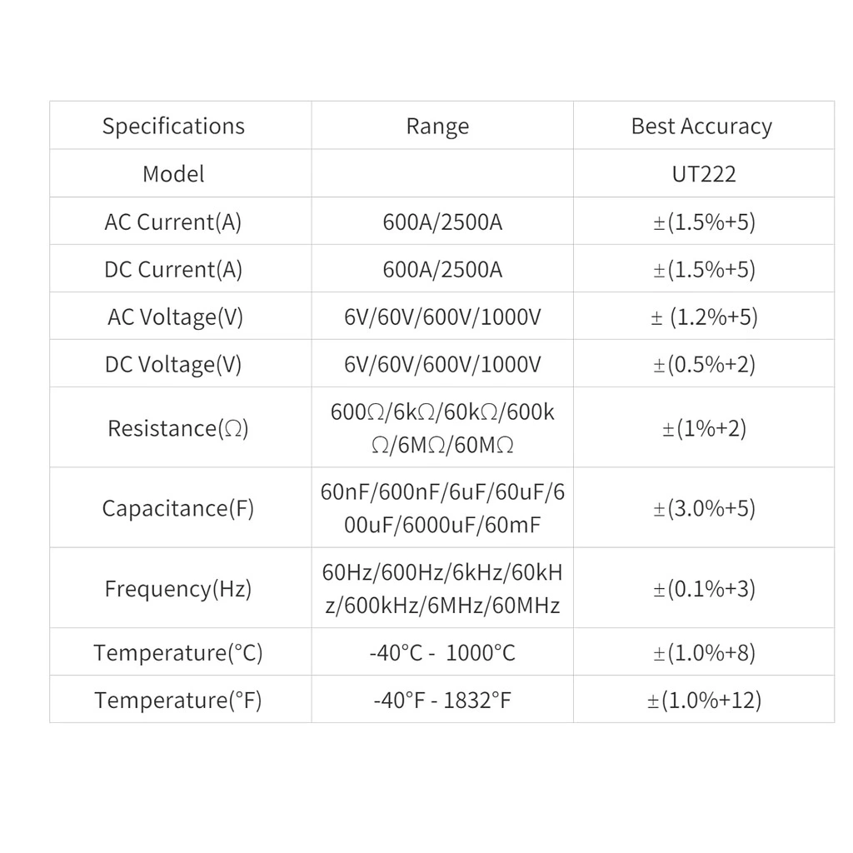Image resolution: width=853 pixels, height=853 pixels.
Task: Click the resistance range values cell
Action: pos(442,428)
